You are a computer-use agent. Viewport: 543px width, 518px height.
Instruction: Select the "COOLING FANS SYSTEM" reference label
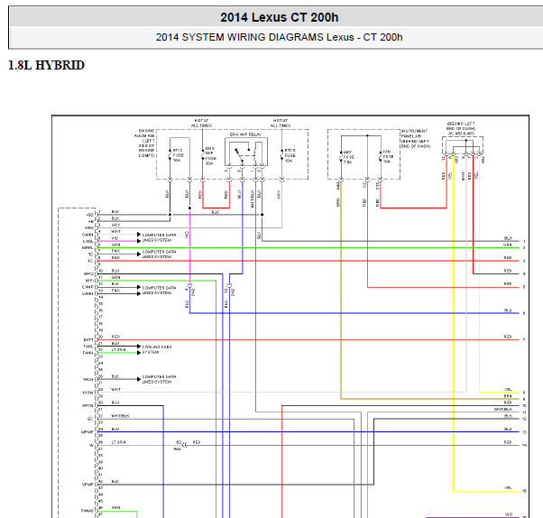coord(157,349)
